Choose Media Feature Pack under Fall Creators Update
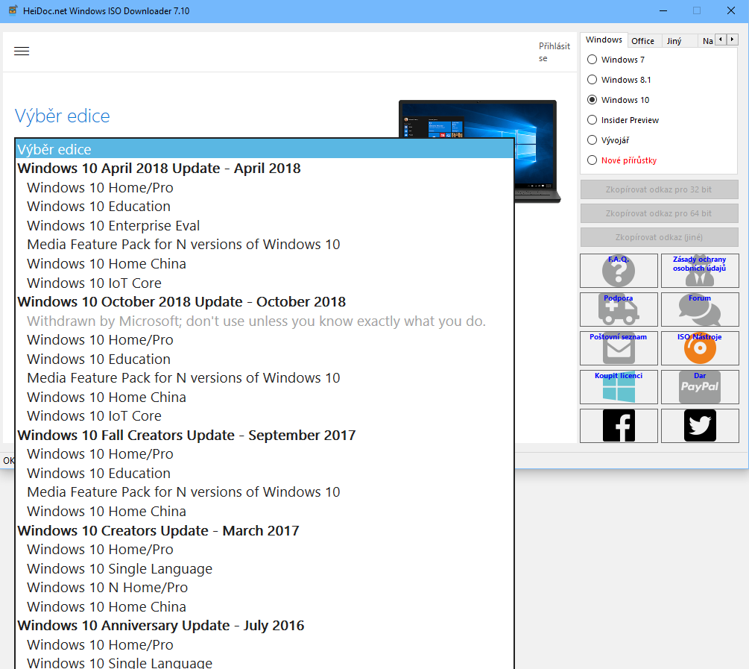The image size is (749, 669). tap(265, 492)
